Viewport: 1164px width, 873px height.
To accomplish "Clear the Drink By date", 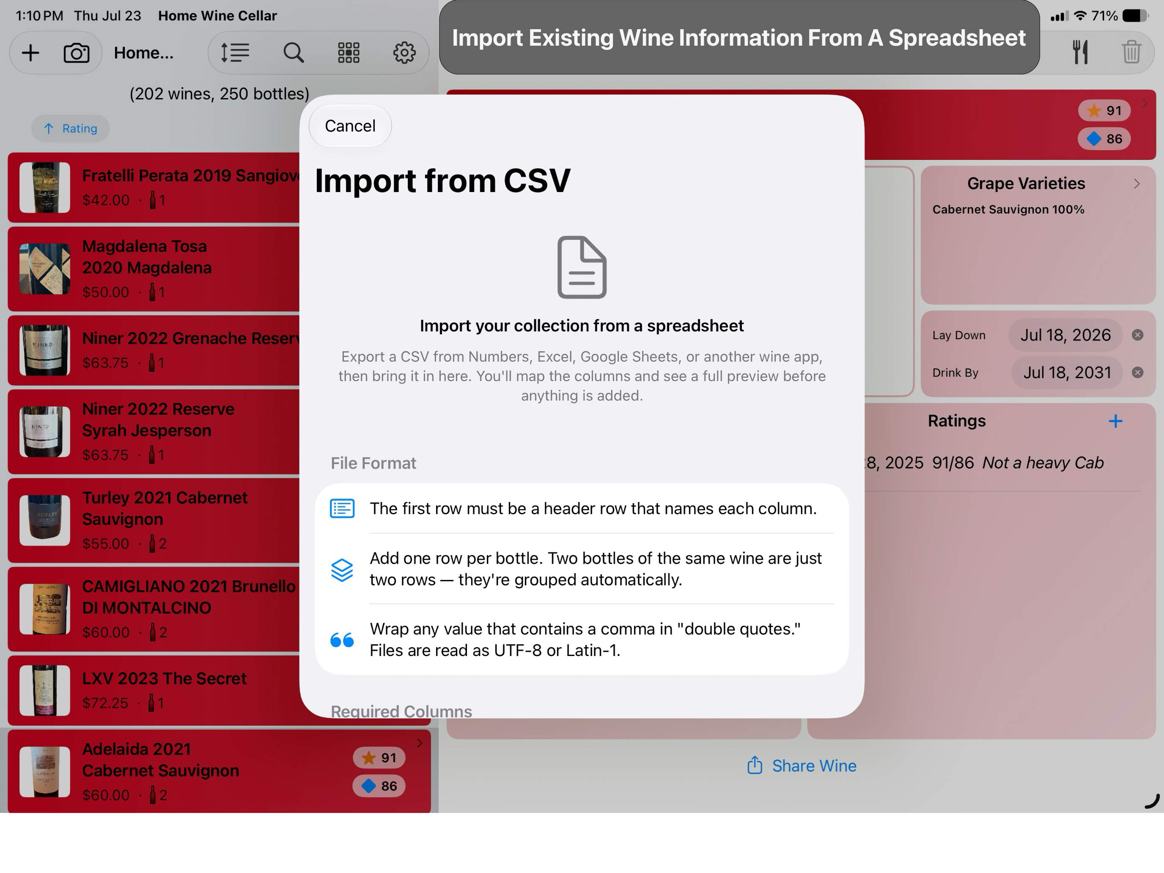I will 1137,373.
